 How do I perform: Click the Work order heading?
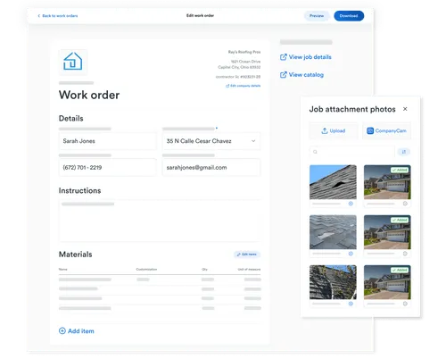click(x=89, y=95)
